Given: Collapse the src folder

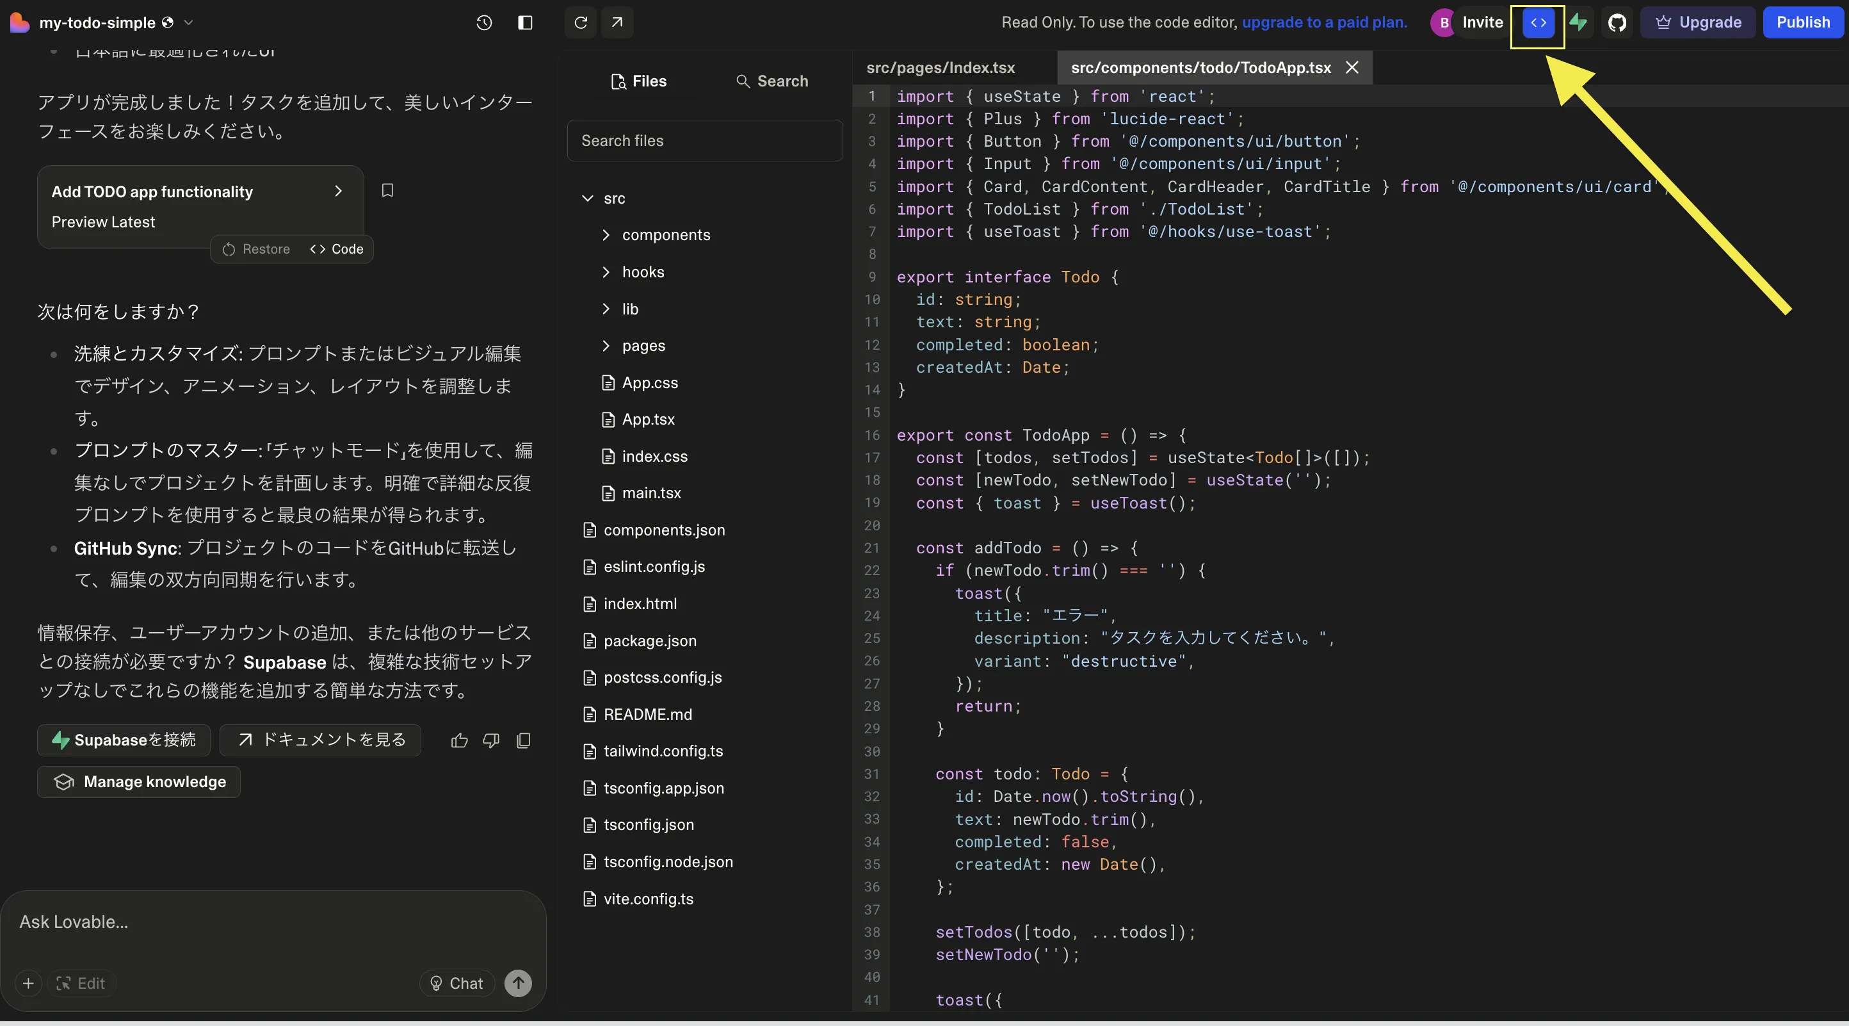Looking at the screenshot, I should click(588, 198).
